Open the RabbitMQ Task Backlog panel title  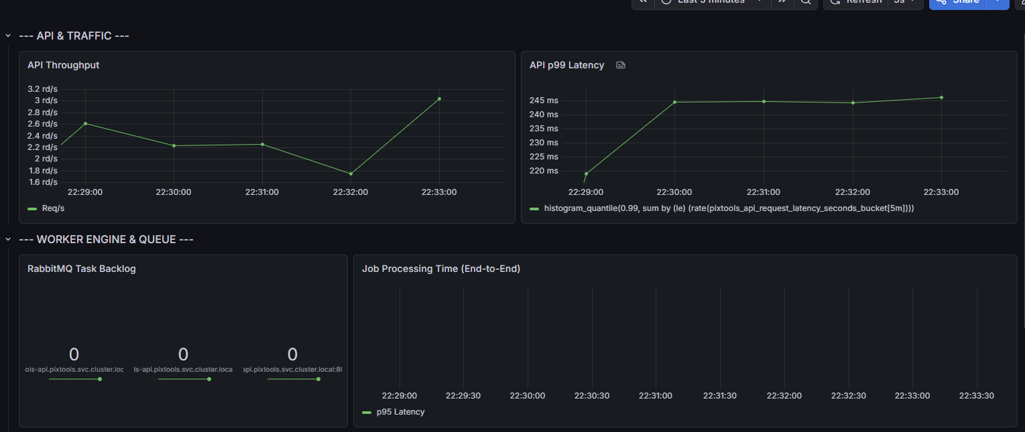(x=82, y=269)
